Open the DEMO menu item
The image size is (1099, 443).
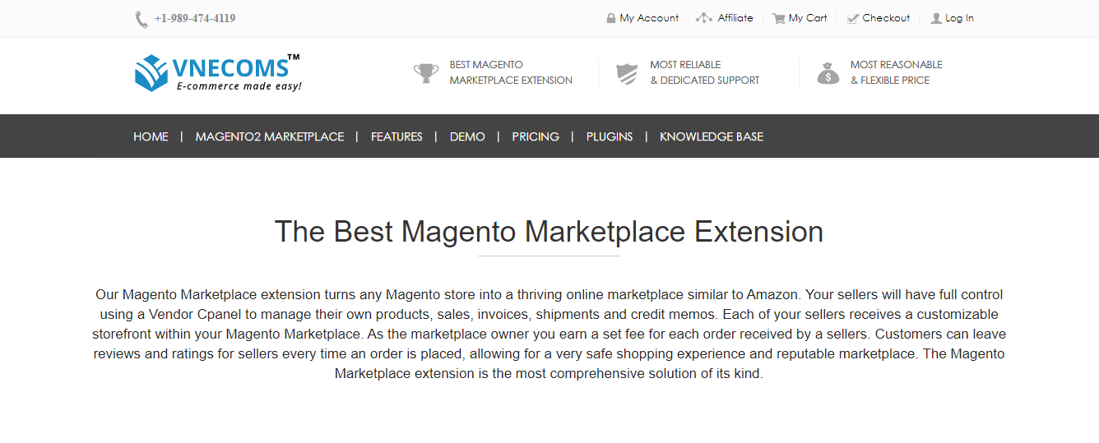[x=467, y=136]
